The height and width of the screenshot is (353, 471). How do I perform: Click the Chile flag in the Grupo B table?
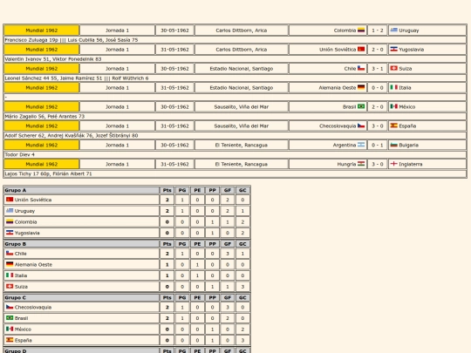point(10,254)
